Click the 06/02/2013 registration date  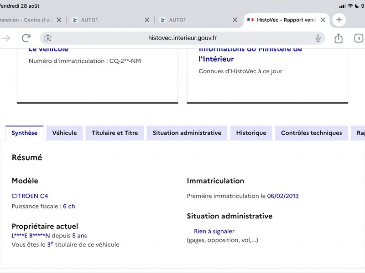pos(283,196)
